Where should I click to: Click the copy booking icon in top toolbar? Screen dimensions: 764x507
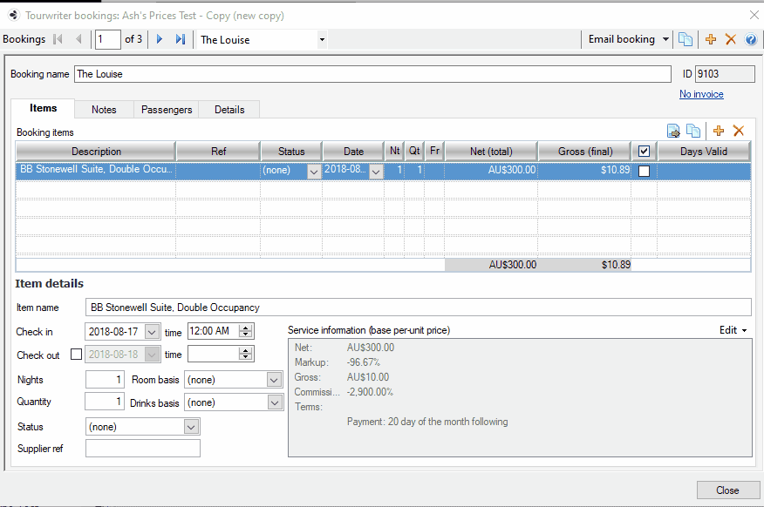tap(686, 39)
